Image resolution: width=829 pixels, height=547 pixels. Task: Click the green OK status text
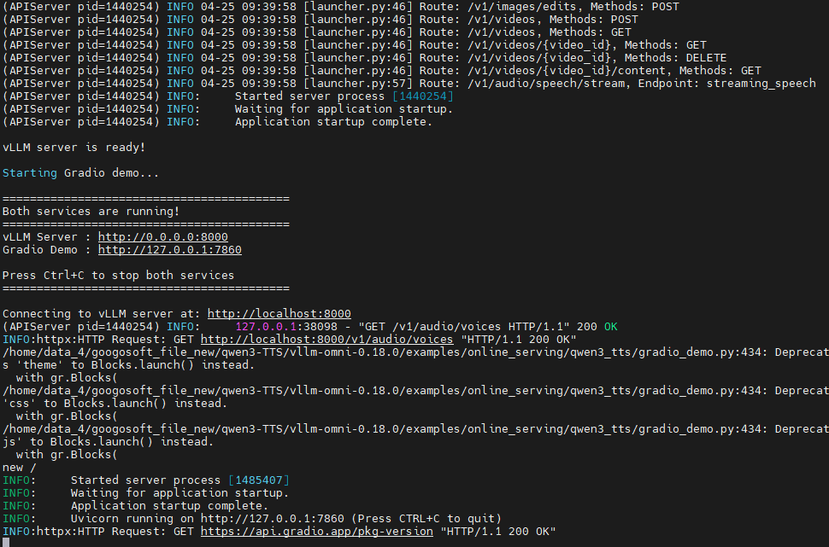point(611,327)
